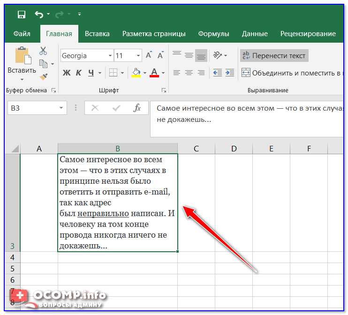This screenshot has width=348, height=315.
Task: Expand the copy options arrow
Action: 53,64
